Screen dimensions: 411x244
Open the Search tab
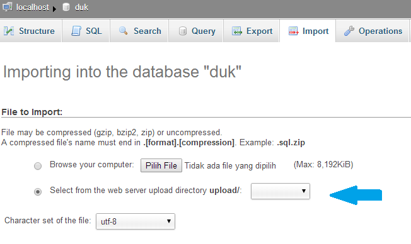tap(139, 31)
